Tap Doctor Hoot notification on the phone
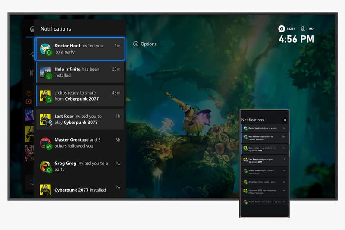 [264, 128]
